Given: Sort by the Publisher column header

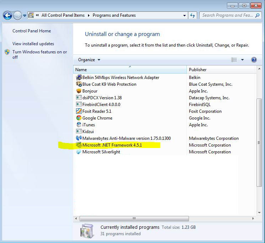Looking at the screenshot, I should point(221,69).
